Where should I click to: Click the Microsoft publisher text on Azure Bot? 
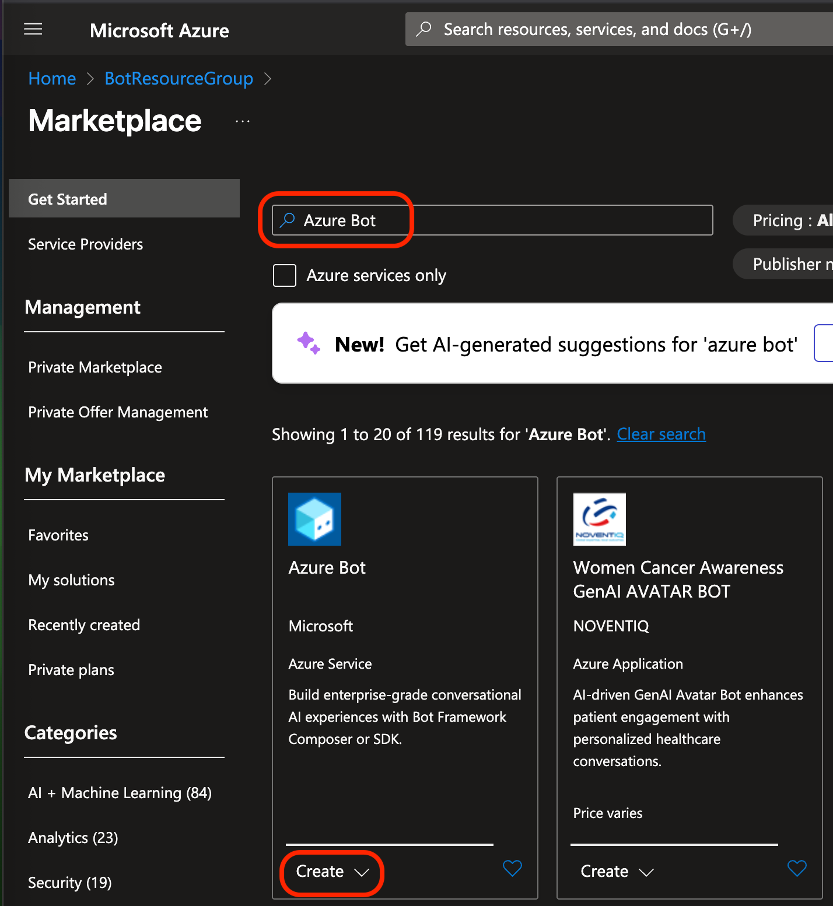pyautogui.click(x=321, y=626)
